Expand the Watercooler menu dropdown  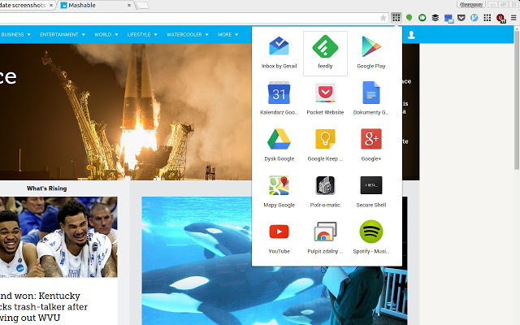click(188, 34)
